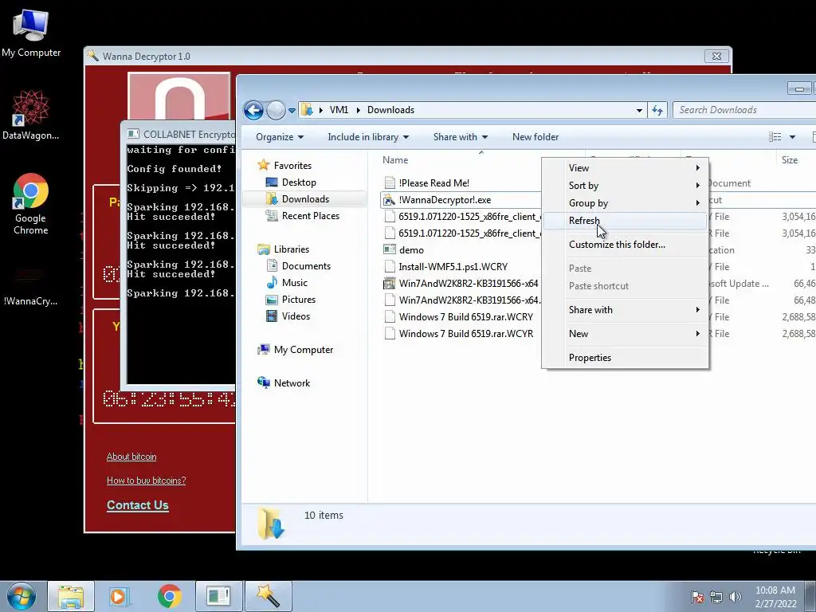
Task: Select the Install-WMF5.1.ps1.WCRY file
Action: click(x=453, y=266)
